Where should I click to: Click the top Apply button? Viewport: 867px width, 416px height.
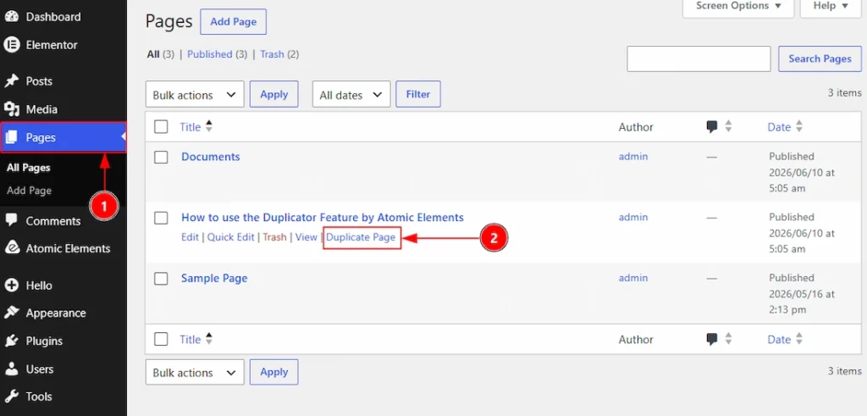pyautogui.click(x=273, y=94)
